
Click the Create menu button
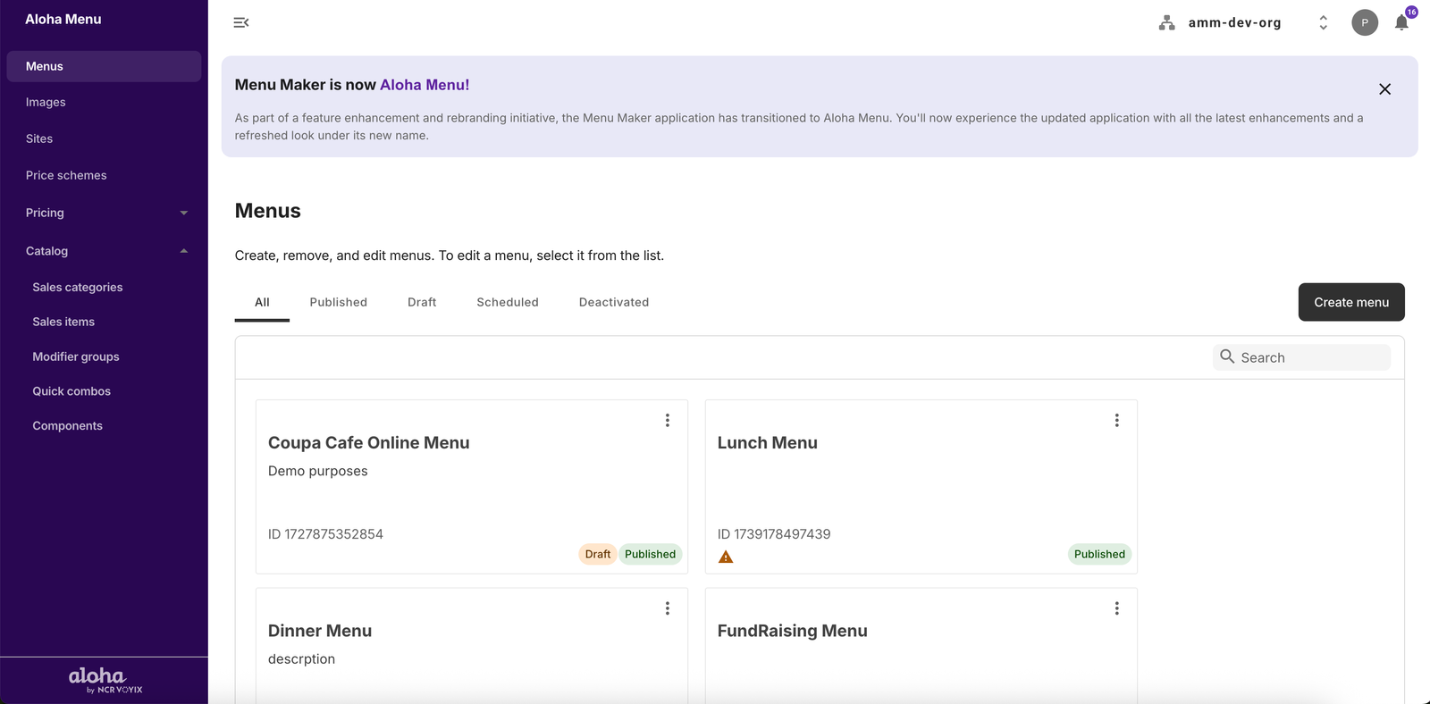click(x=1351, y=302)
